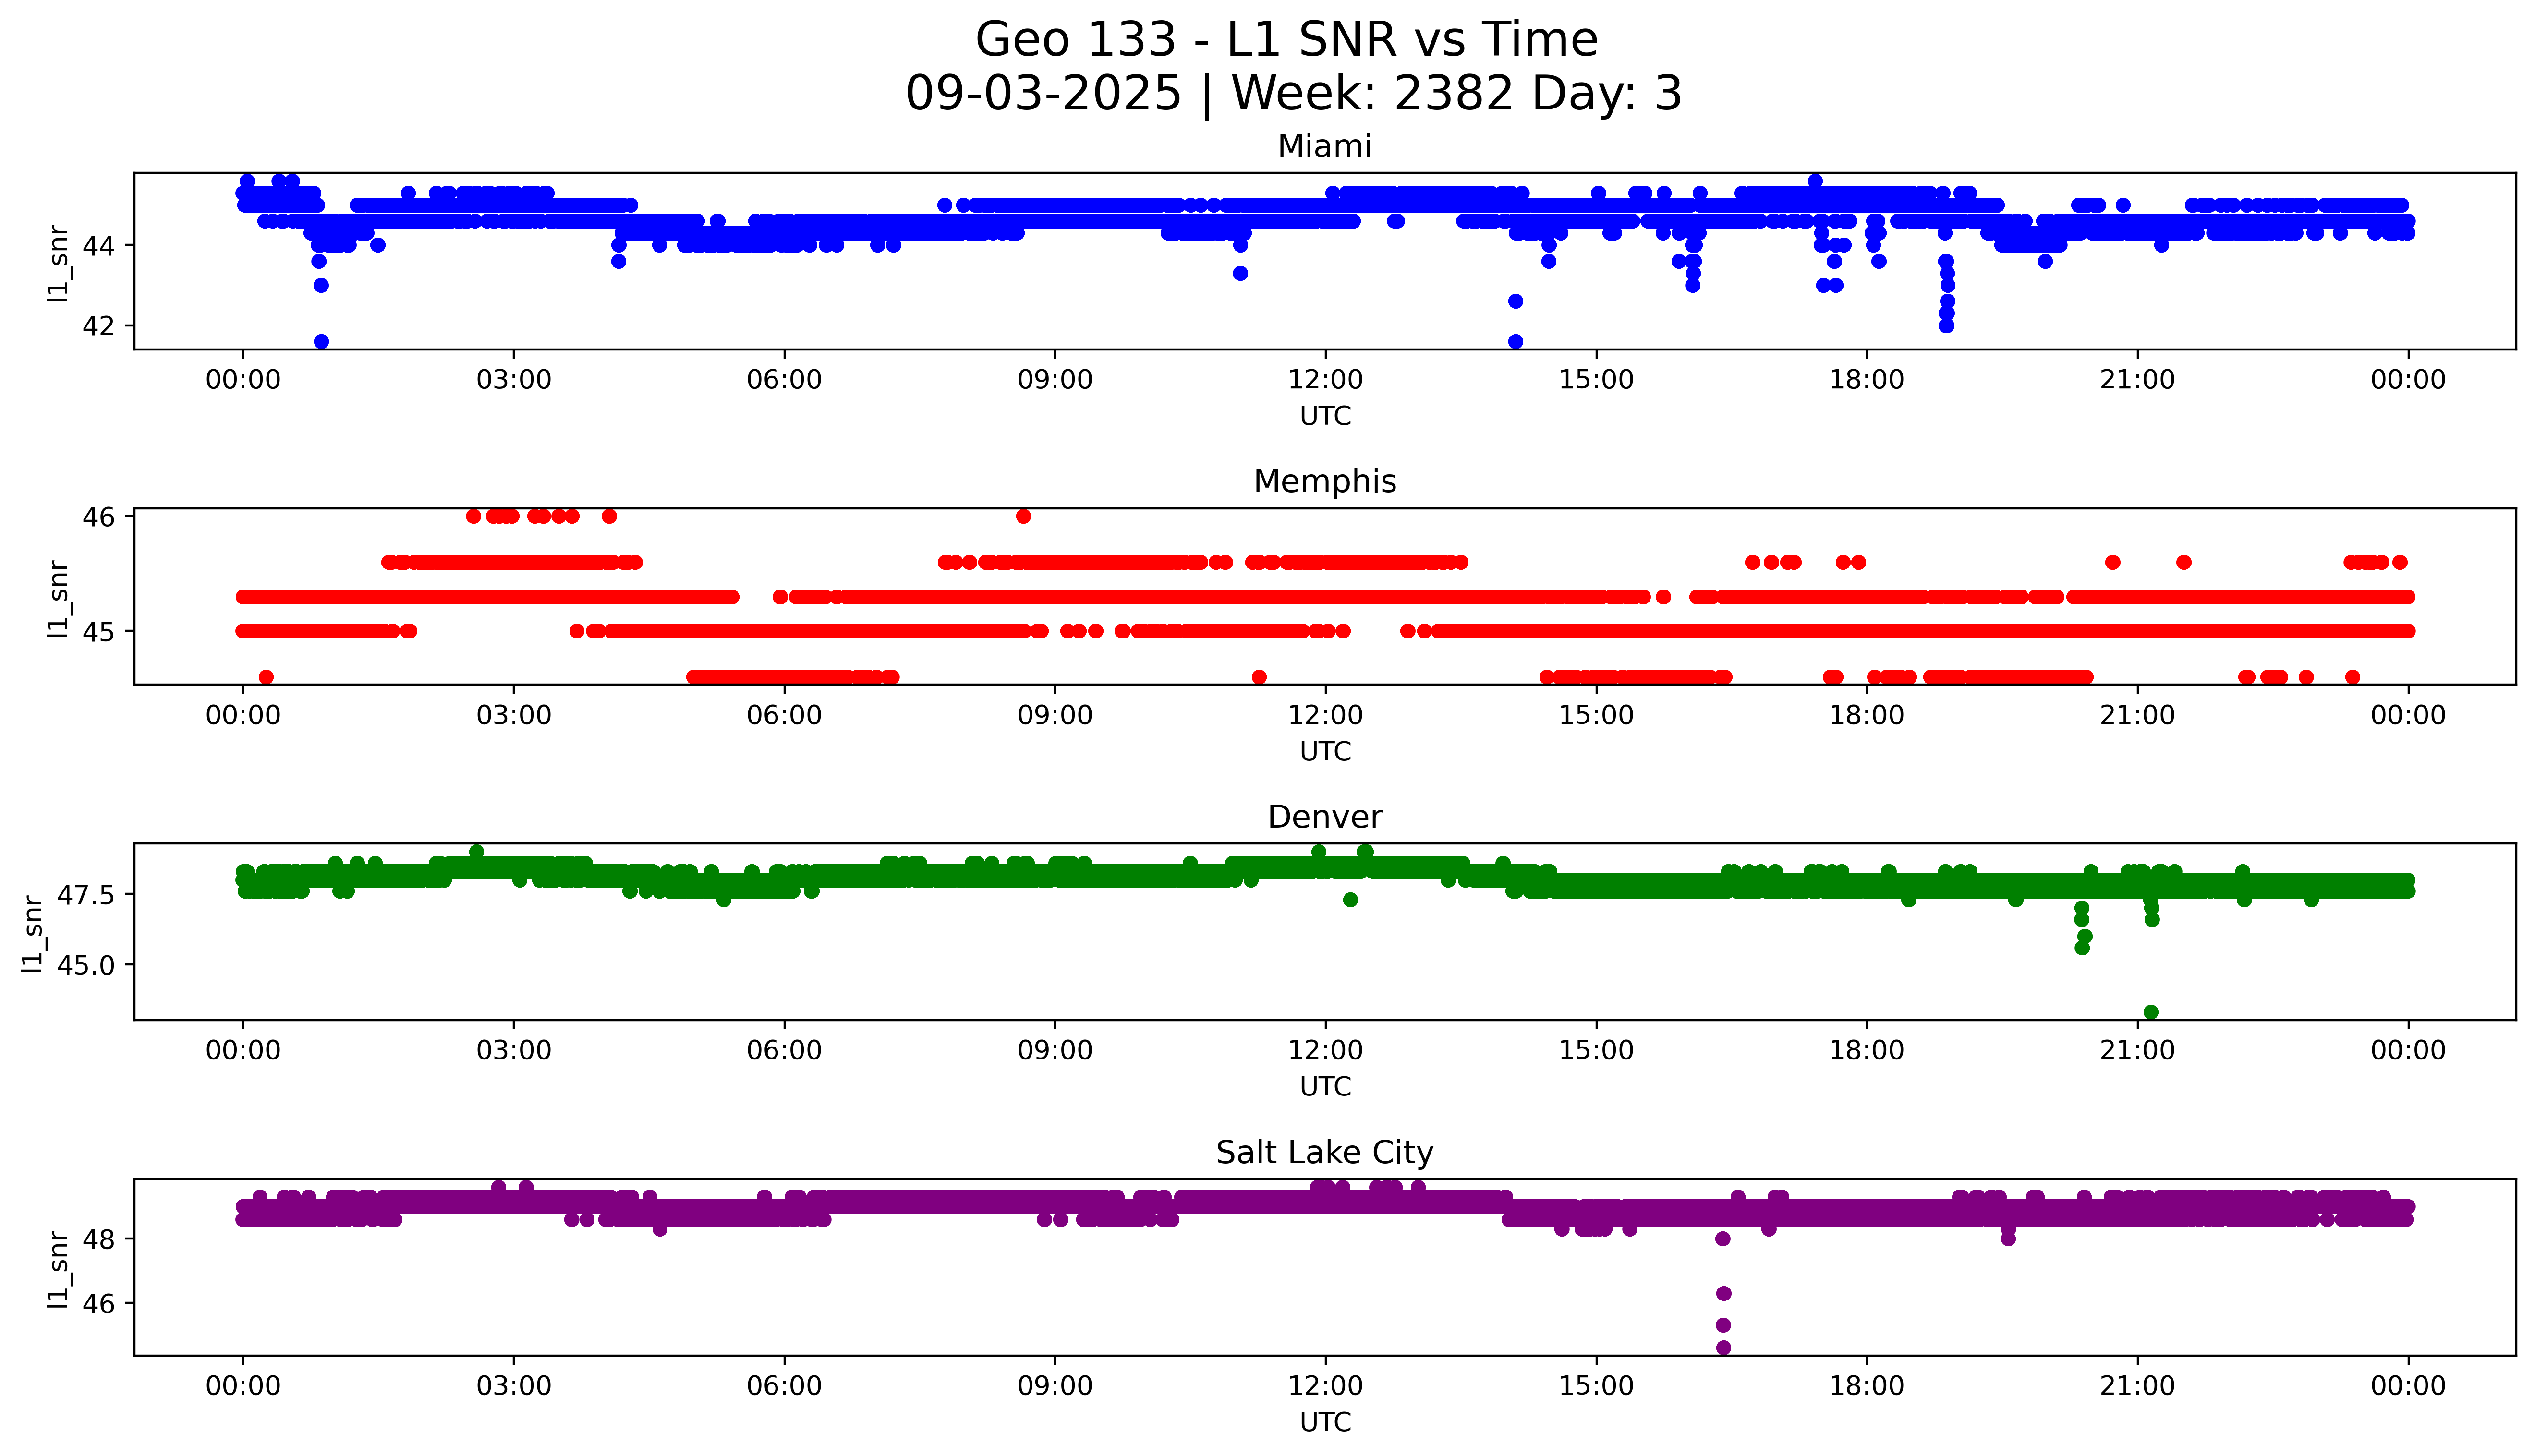Click the 45.0 y-tick in Denver plot
This screenshot has width=2535, height=1456.
click(85, 965)
